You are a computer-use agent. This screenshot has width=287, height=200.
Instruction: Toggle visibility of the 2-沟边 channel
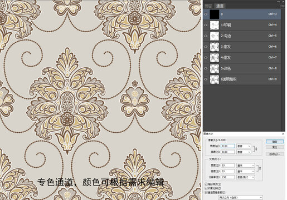click(206, 36)
